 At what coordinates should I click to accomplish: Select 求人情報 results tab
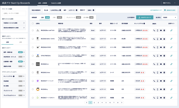click(88, 17)
